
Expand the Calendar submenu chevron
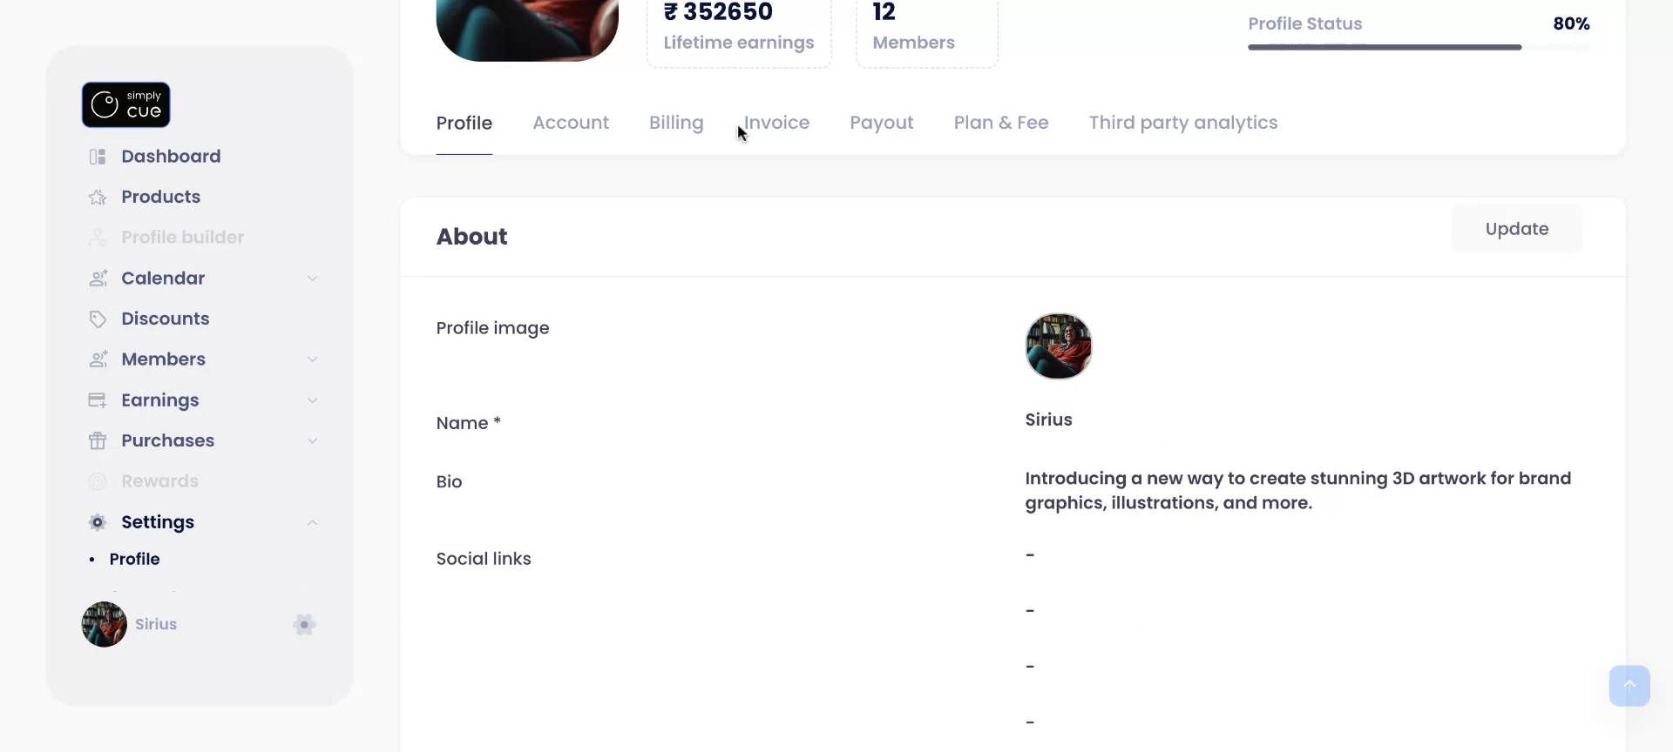tap(312, 279)
